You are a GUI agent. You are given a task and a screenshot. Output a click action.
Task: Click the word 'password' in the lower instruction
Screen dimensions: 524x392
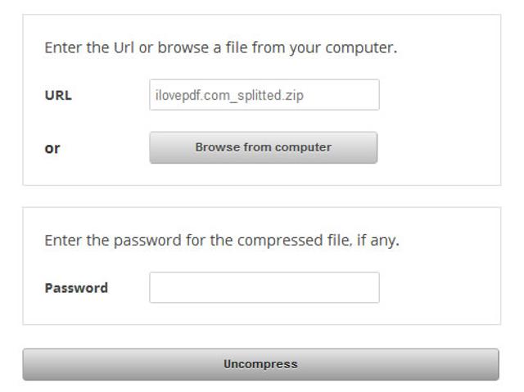(147, 241)
